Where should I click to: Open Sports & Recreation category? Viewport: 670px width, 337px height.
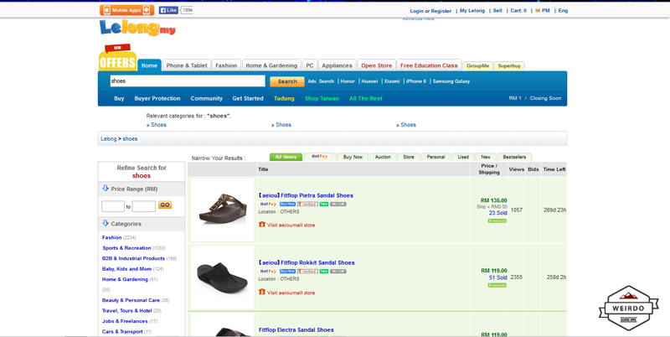pyautogui.click(x=126, y=248)
